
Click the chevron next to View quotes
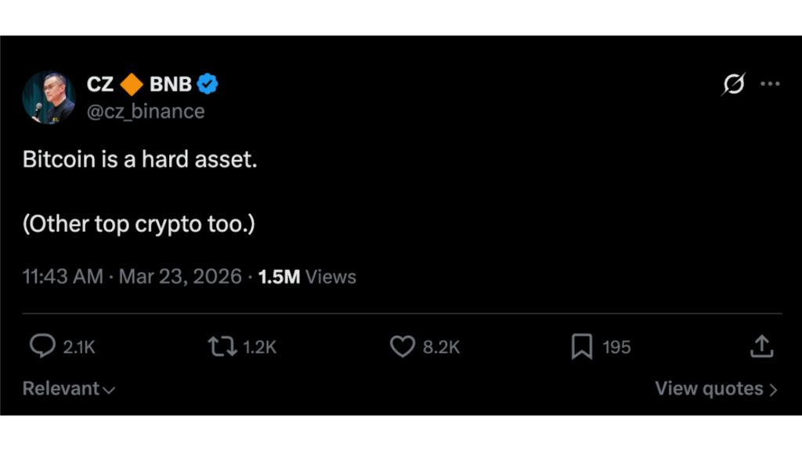coord(774,389)
